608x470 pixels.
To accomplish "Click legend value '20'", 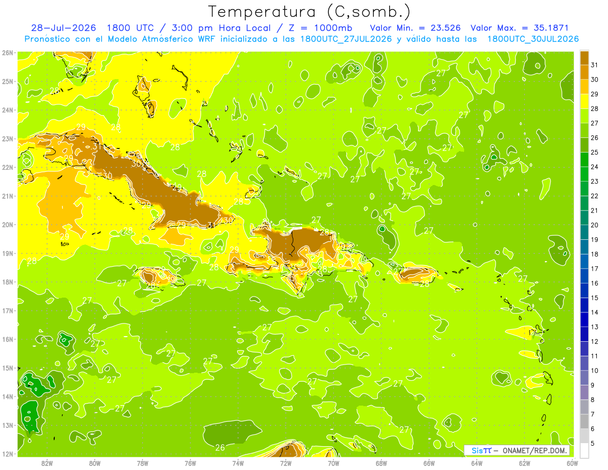I will [x=594, y=225].
